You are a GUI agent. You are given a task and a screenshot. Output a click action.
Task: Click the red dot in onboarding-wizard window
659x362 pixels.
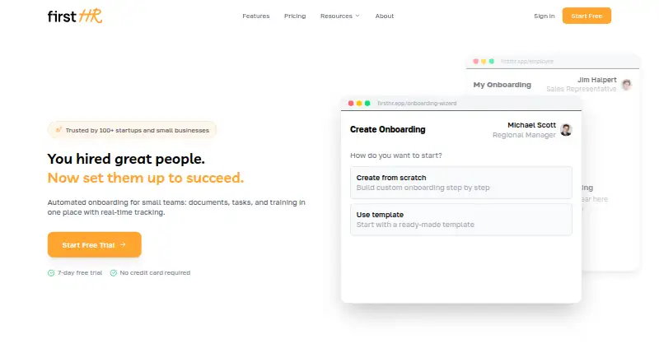click(351, 104)
